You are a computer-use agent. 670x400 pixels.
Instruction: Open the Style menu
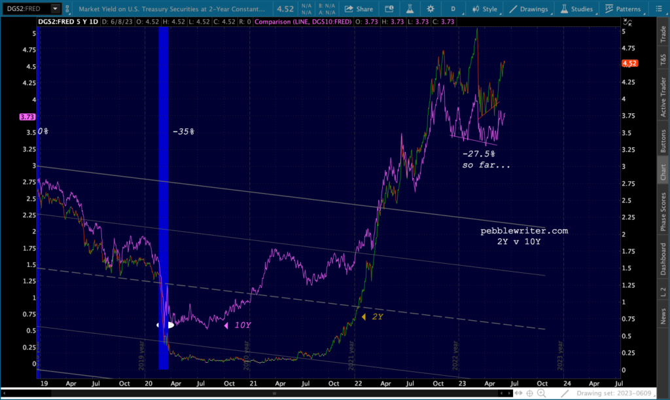(485, 9)
